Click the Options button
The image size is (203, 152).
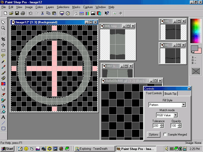(x=154, y=135)
